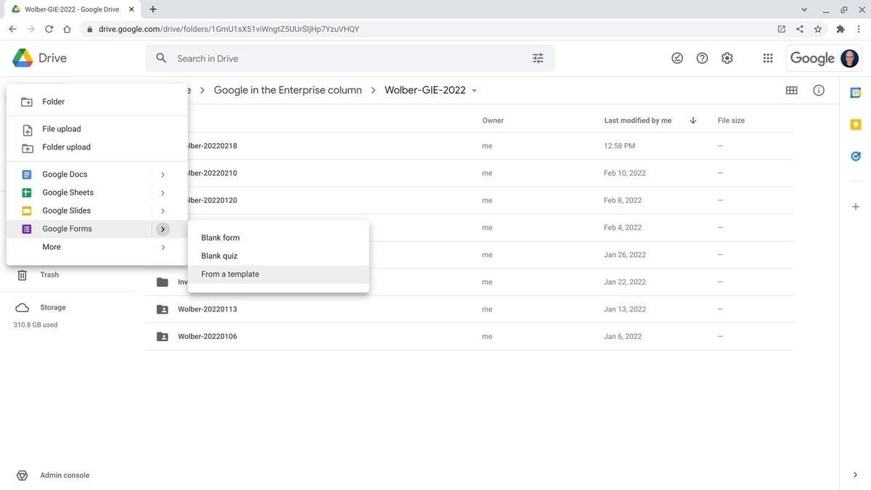
Task: Open Drive settings gear
Action: click(727, 58)
